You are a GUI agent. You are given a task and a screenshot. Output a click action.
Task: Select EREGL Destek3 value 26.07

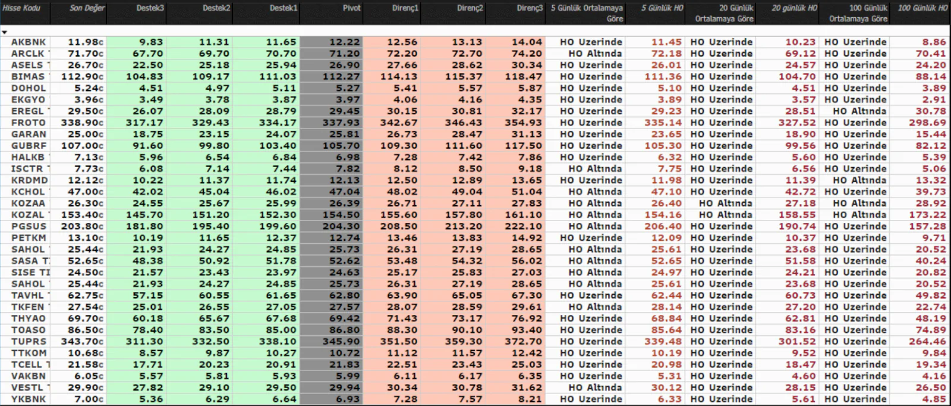pyautogui.click(x=147, y=111)
